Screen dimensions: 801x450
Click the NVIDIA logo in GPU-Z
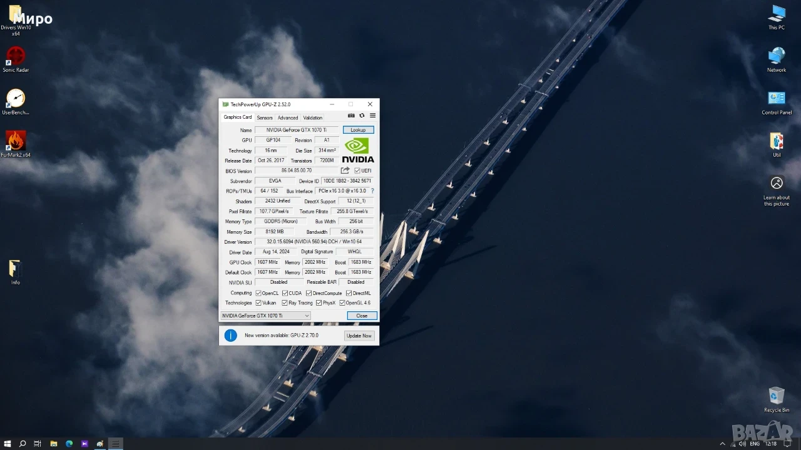click(x=358, y=150)
